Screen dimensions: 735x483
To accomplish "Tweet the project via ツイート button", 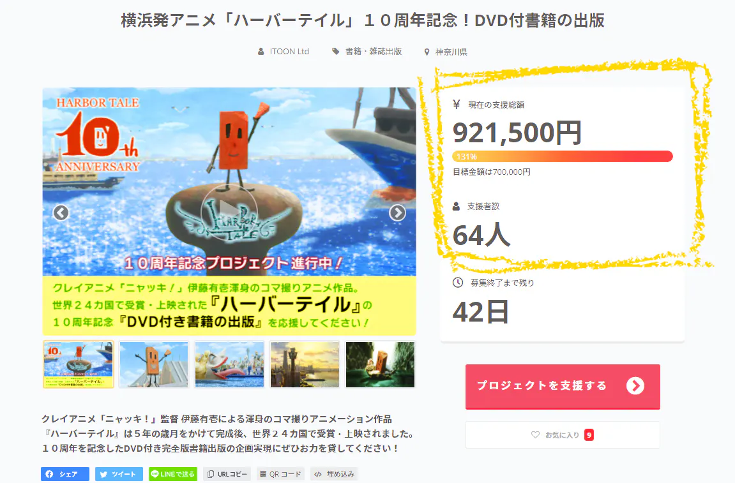I will pyautogui.click(x=119, y=474).
